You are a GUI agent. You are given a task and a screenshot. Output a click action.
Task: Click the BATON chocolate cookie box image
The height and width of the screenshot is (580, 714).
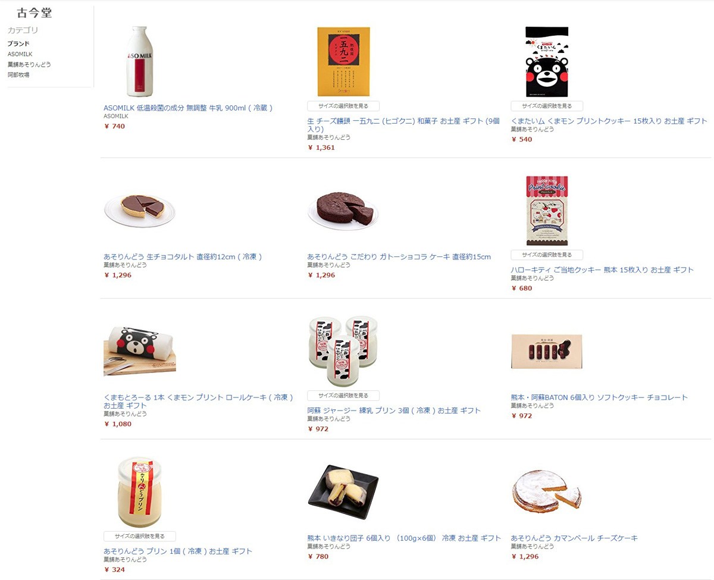coord(547,352)
